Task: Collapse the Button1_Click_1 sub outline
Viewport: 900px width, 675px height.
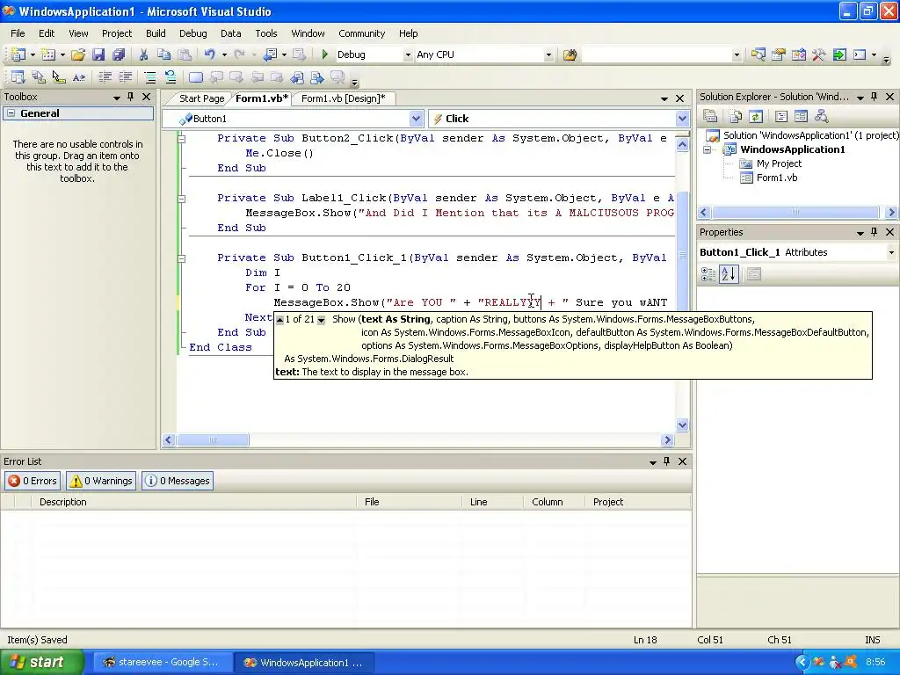Action: point(181,258)
